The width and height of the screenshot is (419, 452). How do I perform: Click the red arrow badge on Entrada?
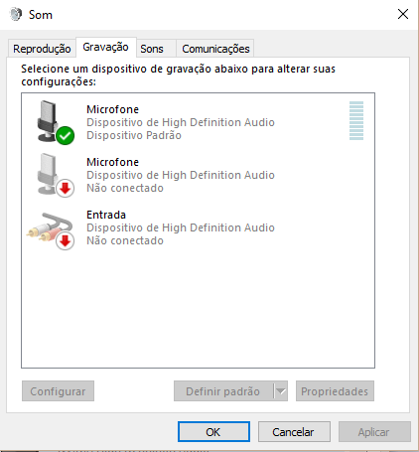point(66,240)
